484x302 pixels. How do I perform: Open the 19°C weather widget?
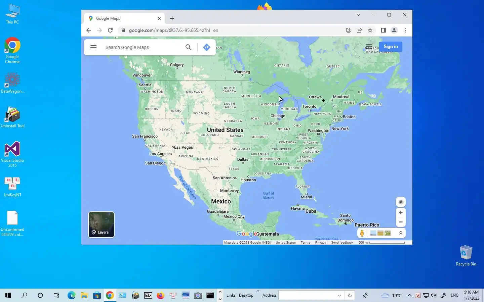click(x=392, y=295)
